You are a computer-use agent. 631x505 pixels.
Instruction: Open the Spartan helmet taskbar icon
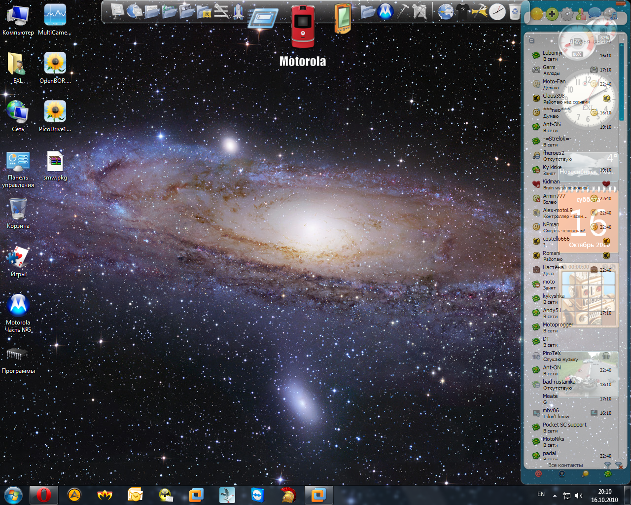(x=288, y=495)
